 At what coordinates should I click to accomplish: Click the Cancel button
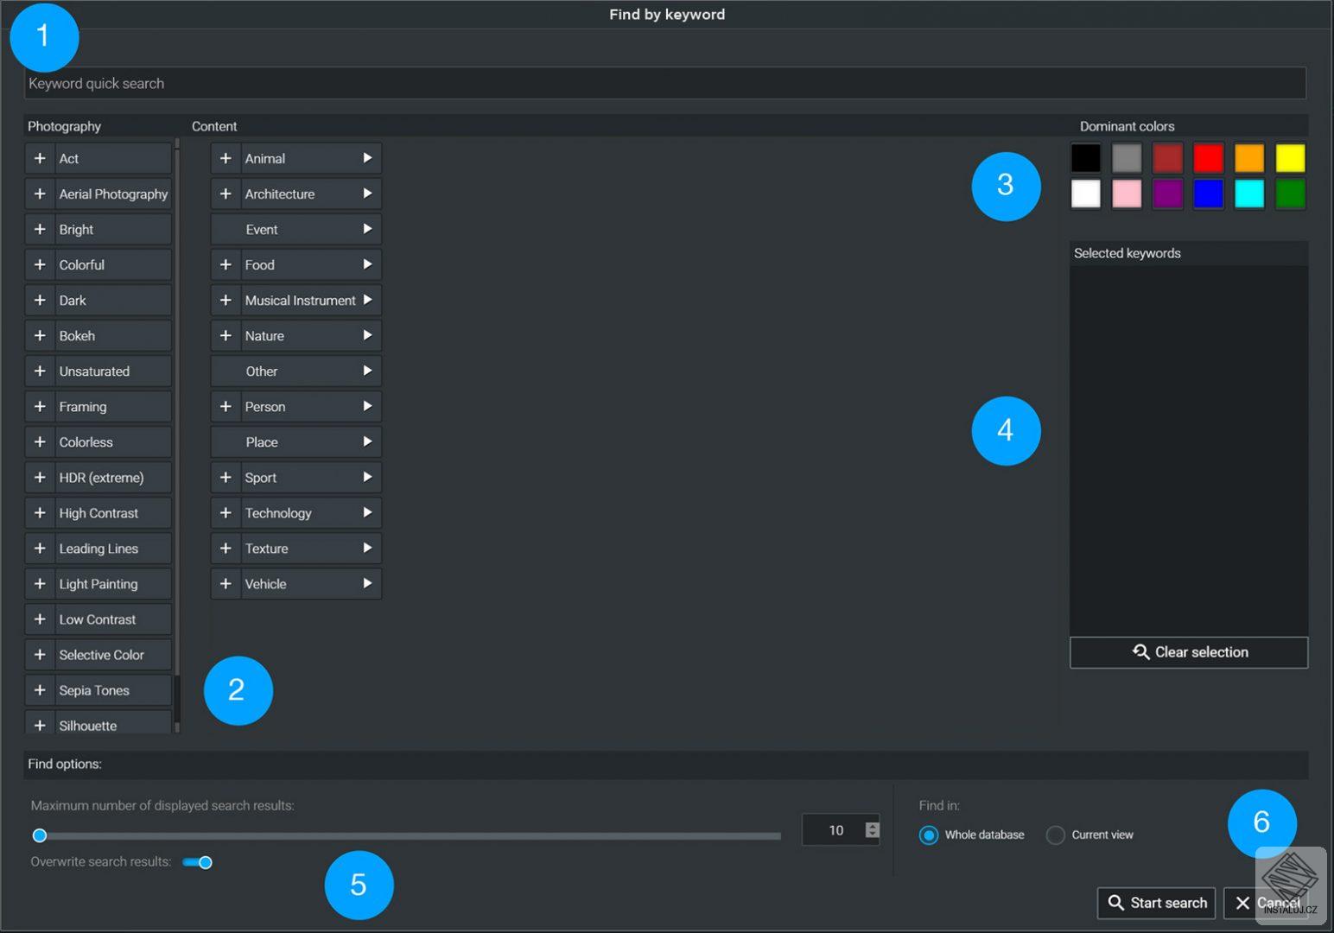(x=1268, y=903)
